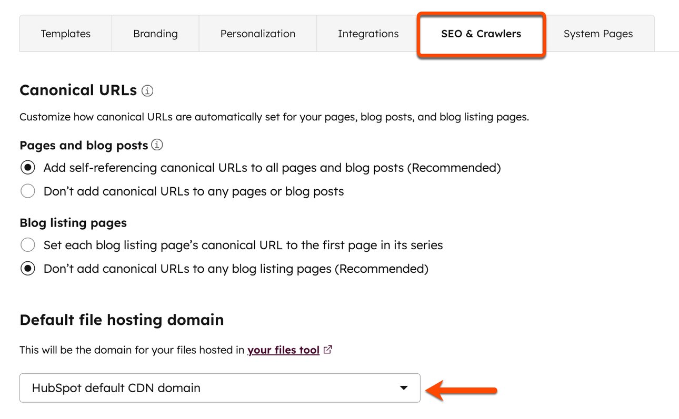This screenshot has width=679, height=419.
Task: Click the Pages and blog posts subheading text
Action: click(84, 145)
